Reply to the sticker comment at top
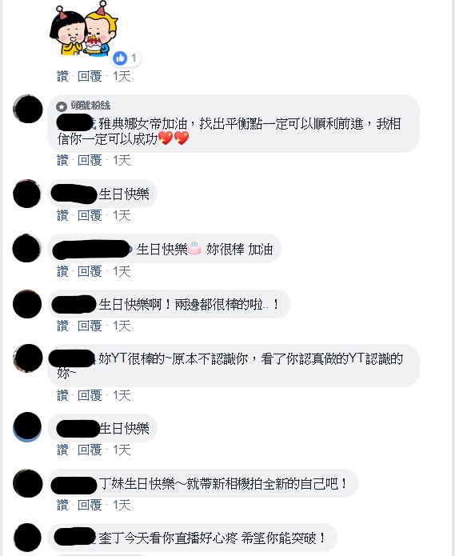The height and width of the screenshot is (556, 455). [90, 76]
